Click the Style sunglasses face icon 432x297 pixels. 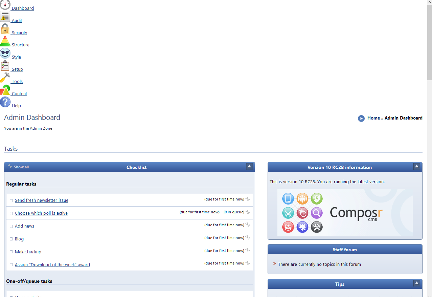(5, 54)
